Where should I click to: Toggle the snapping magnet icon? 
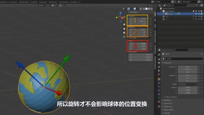point(53,5)
